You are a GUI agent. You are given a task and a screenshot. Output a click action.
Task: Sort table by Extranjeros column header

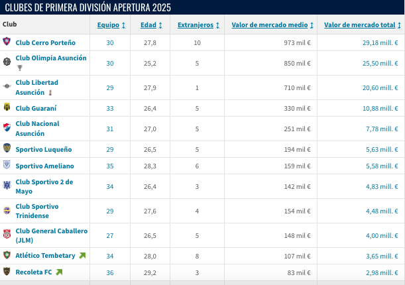click(x=196, y=25)
